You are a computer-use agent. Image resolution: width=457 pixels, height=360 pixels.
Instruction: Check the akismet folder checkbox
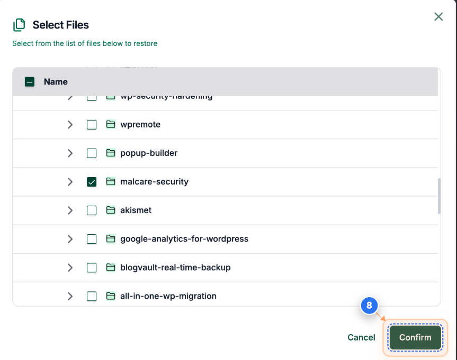92,210
